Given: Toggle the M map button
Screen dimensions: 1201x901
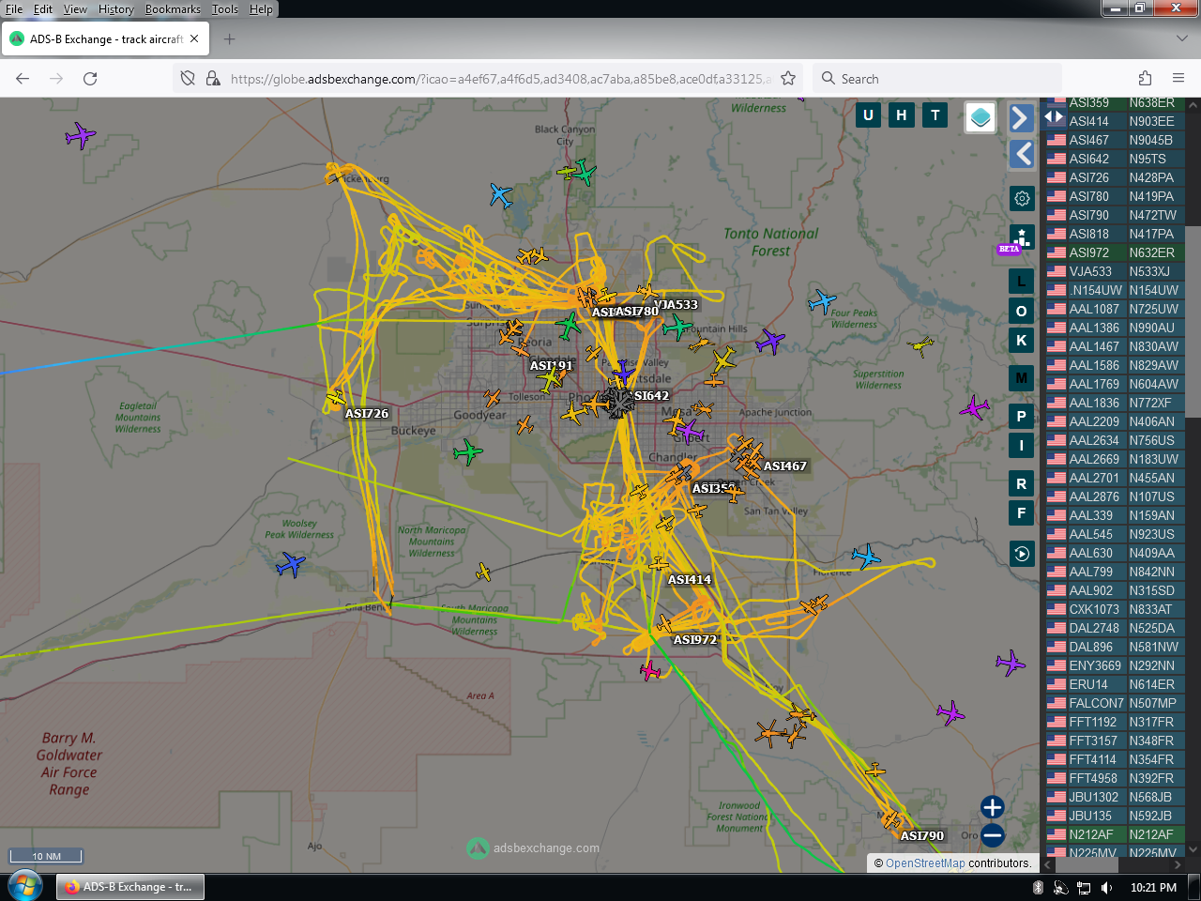Looking at the screenshot, I should point(1022,378).
